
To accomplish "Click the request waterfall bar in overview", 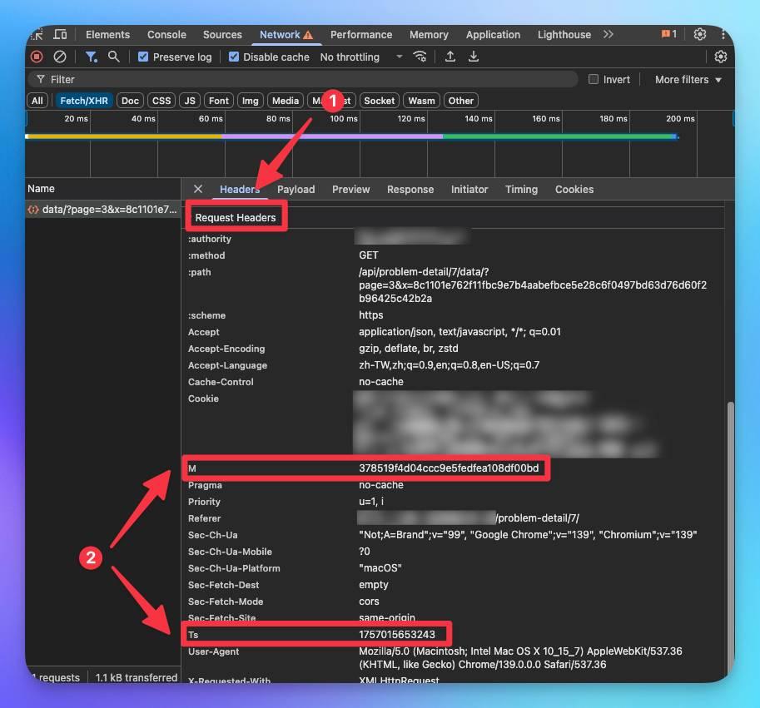I will pyautogui.click(x=351, y=137).
